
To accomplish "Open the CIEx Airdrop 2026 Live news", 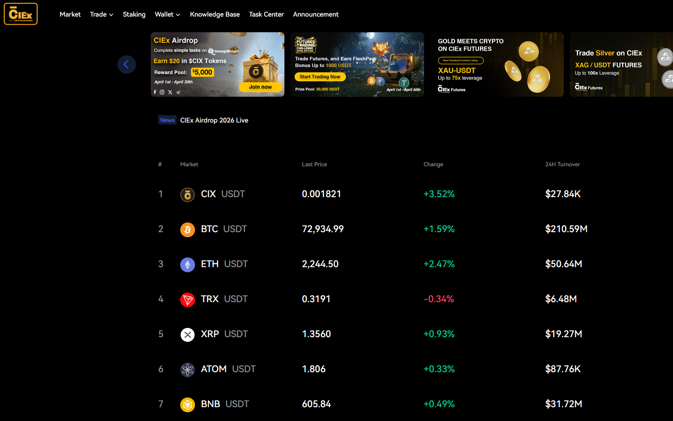I will (214, 120).
